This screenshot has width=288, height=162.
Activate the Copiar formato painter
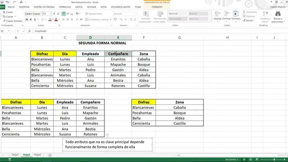click(x=13, y=21)
